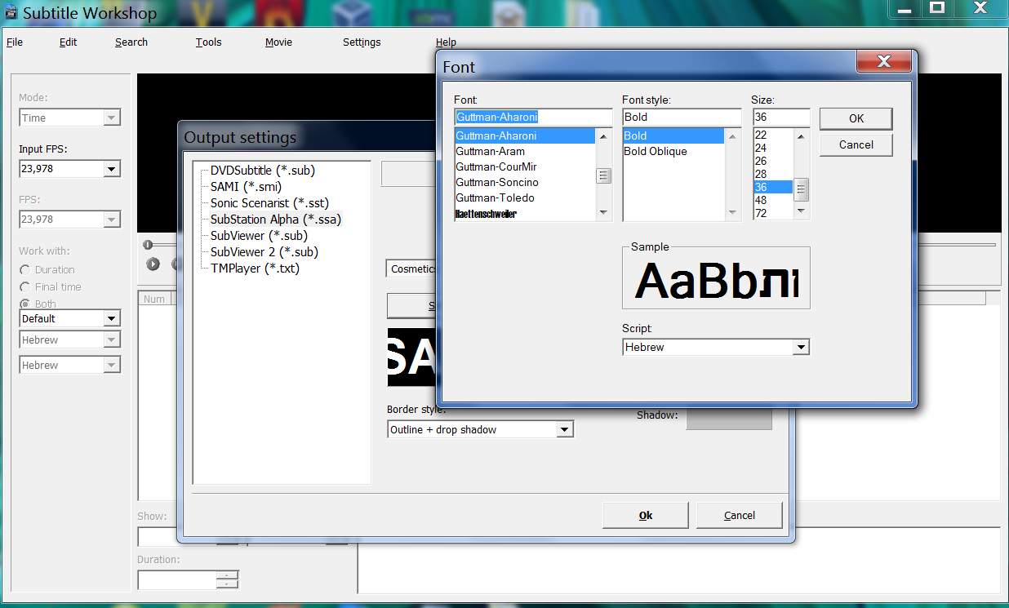Click the font list scroll up arrow
Screen dimensions: 1009x608
click(x=604, y=135)
